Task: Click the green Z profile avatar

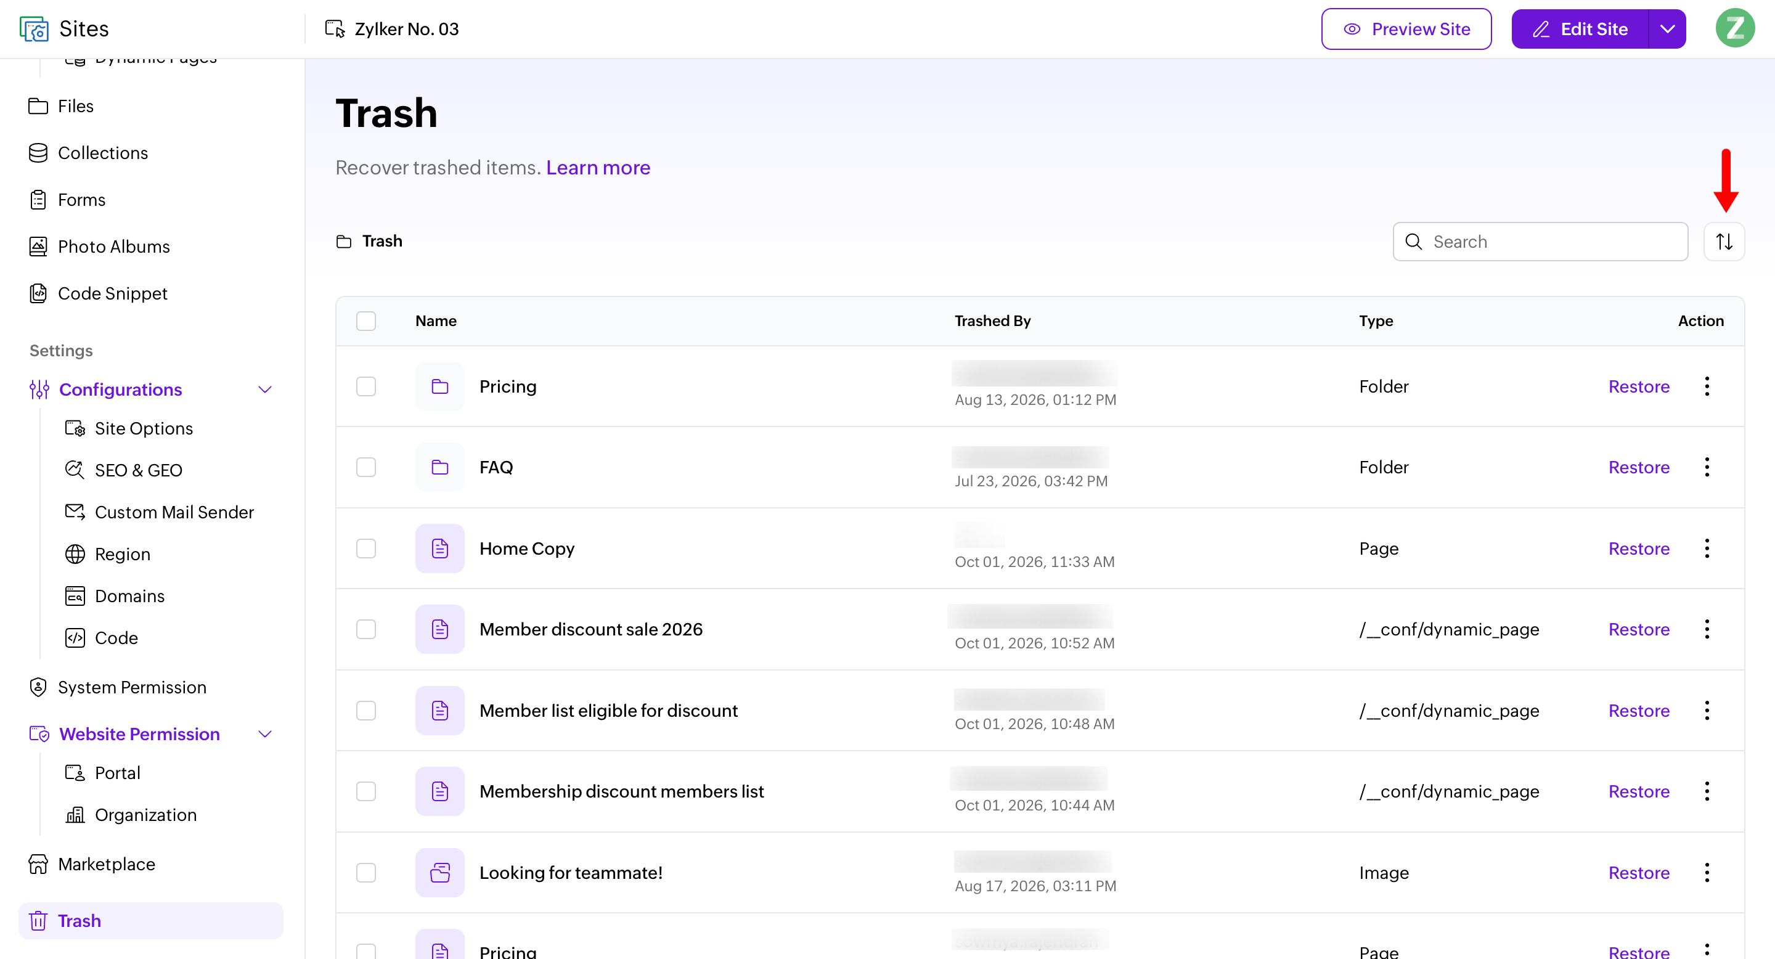Action: pyautogui.click(x=1734, y=28)
